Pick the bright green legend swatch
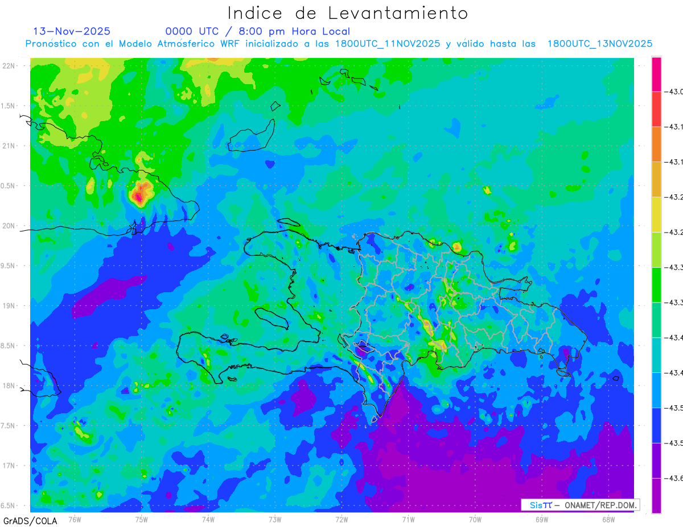Image resolution: width=683 pixels, height=527 pixels. click(656, 285)
